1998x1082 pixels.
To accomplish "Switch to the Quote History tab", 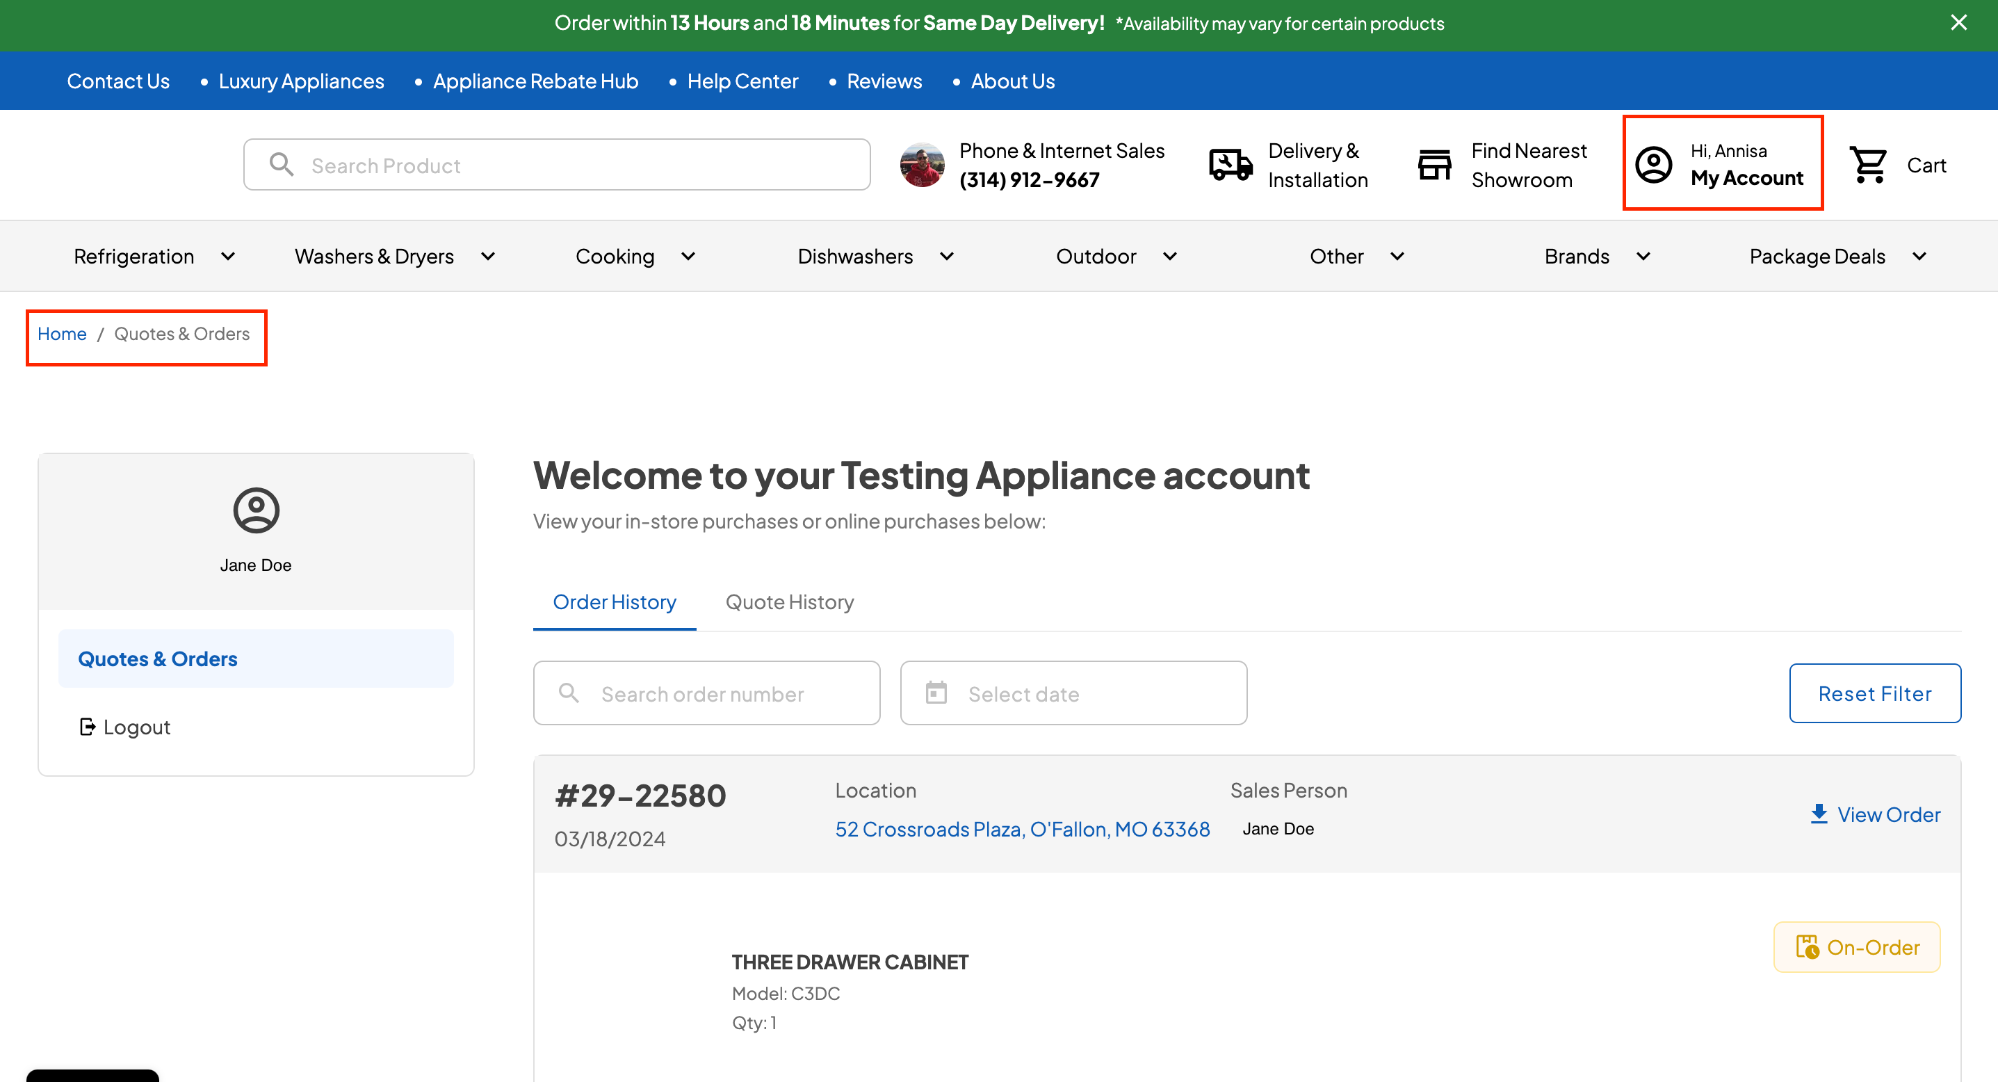I will coord(789,602).
